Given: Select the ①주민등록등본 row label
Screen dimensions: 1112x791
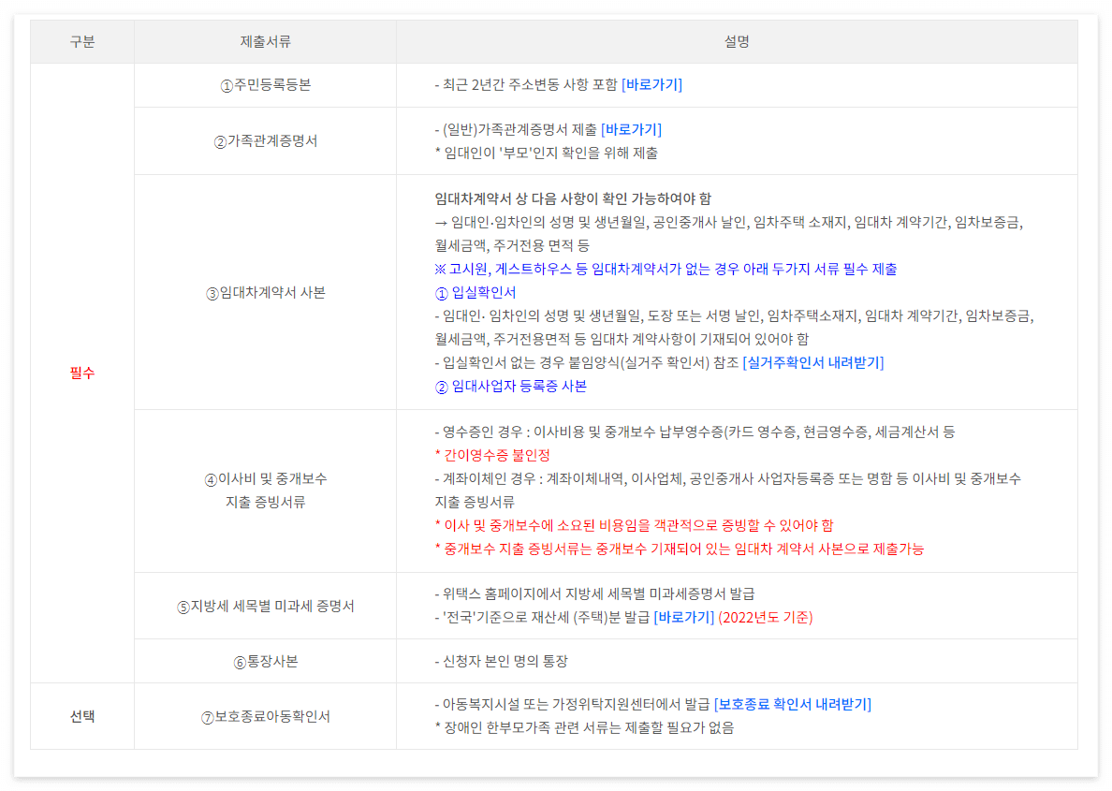Looking at the screenshot, I should pos(265,85).
